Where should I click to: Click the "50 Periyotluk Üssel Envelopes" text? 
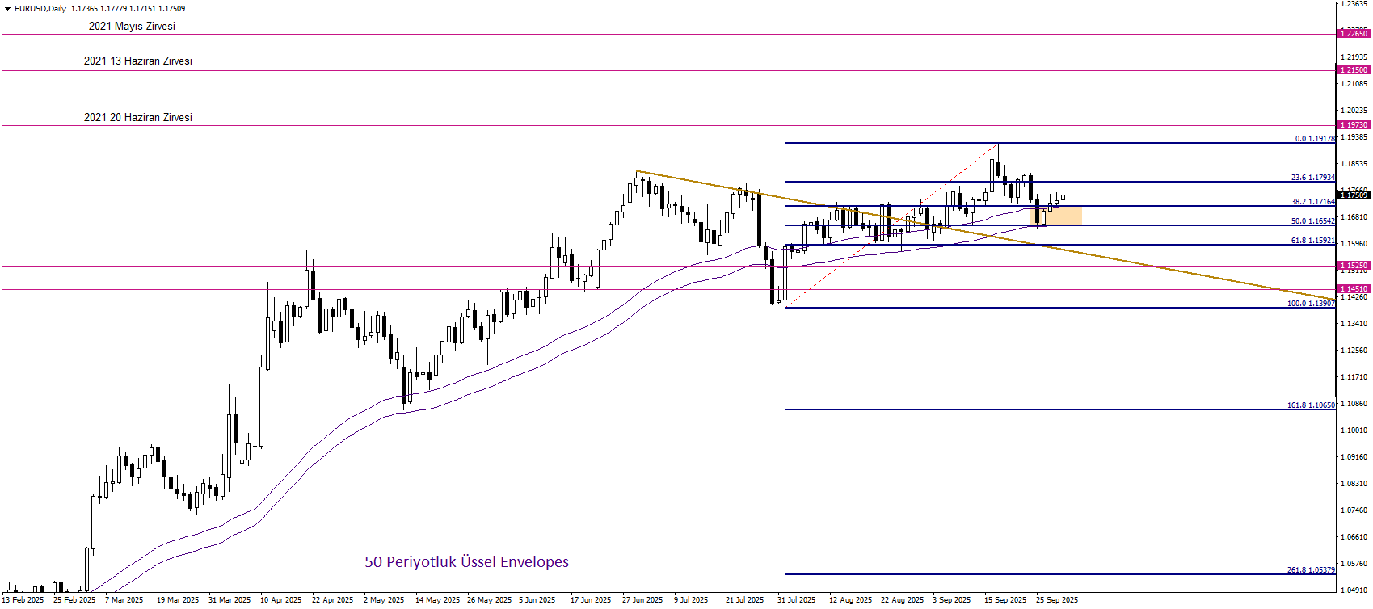(466, 562)
